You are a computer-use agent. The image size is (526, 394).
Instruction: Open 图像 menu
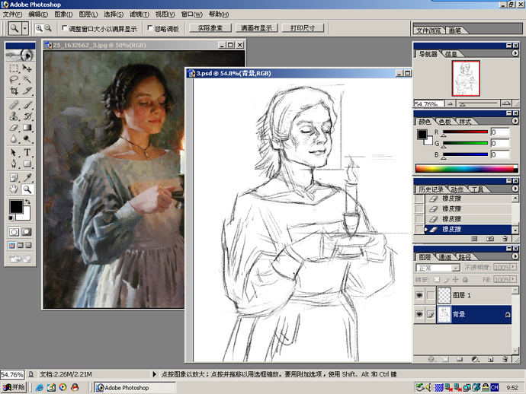click(x=63, y=14)
